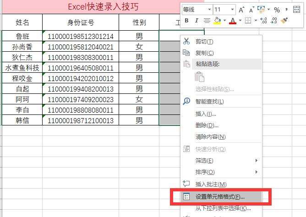Select the cell containing 狄仁杰
306x217 pixels.
22,57
